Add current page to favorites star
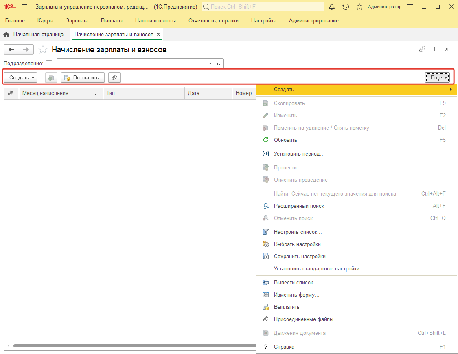Screen dimensions: 458x354 (43, 50)
